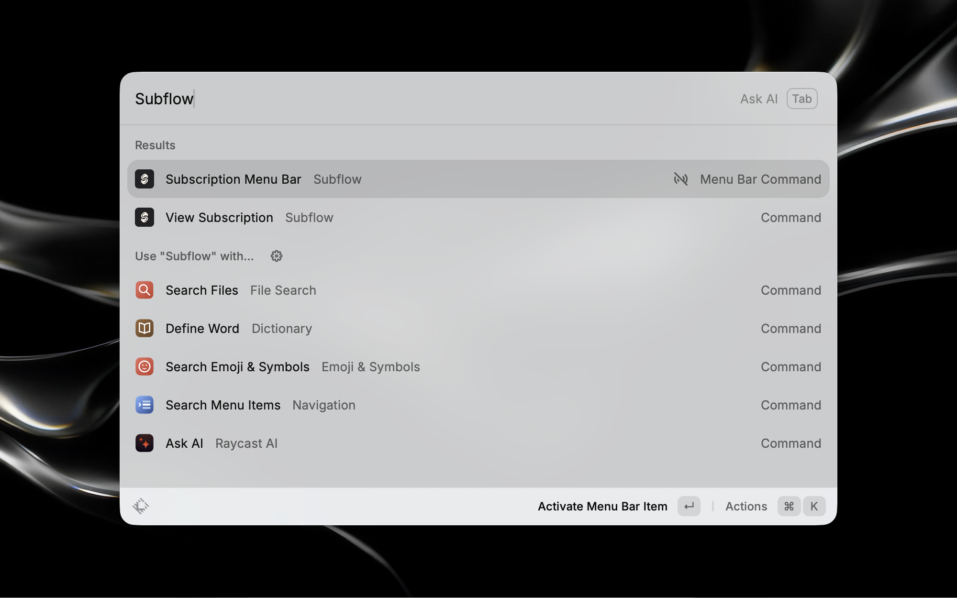Click the Raycast AI sparkle icon
The image size is (957, 598).
145,443
